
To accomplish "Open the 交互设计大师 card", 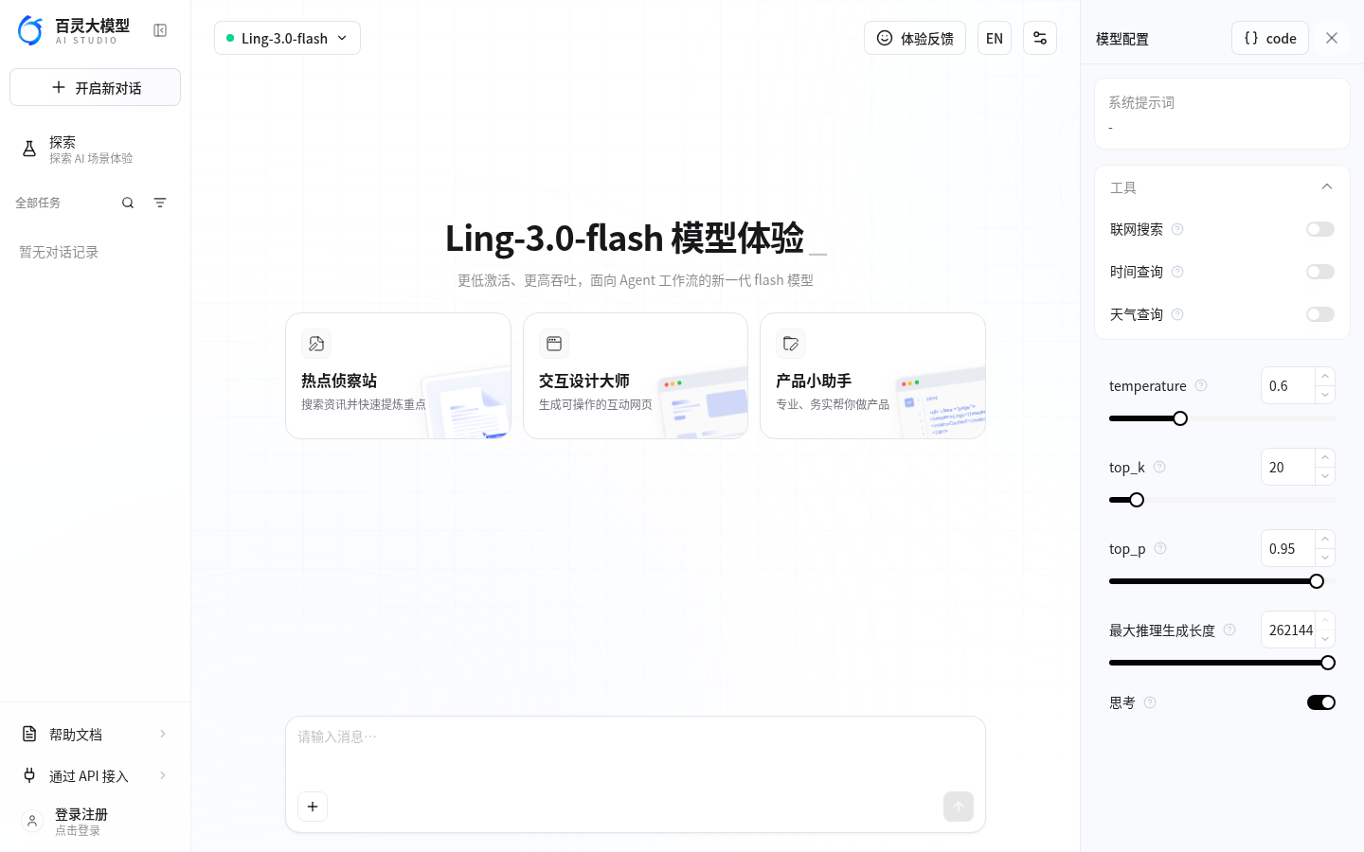I will (636, 376).
